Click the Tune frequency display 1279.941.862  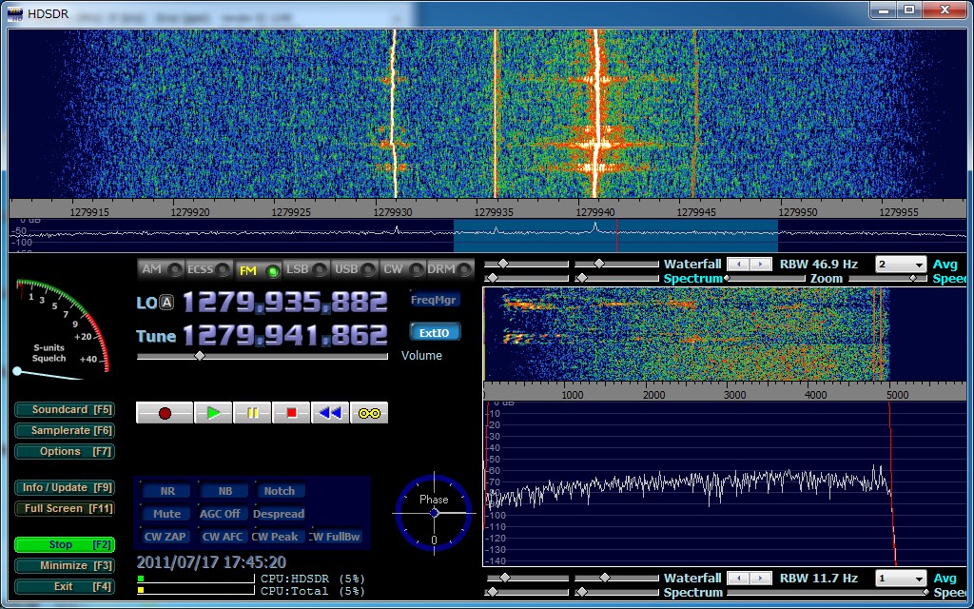point(285,336)
